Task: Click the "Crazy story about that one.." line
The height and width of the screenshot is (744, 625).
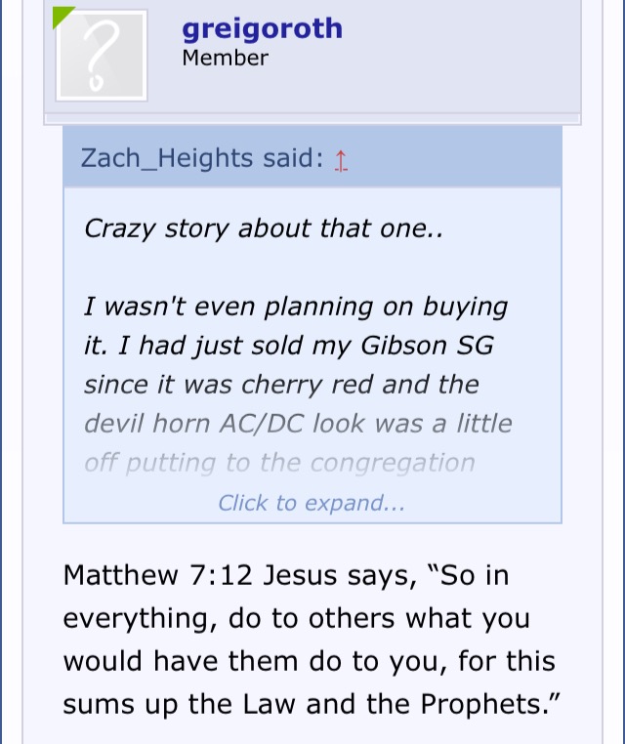Action: tap(264, 228)
